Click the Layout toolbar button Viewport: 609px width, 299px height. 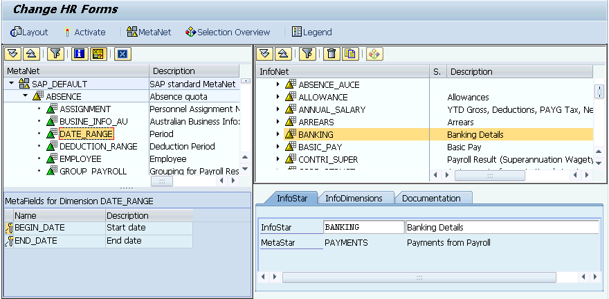coord(30,32)
